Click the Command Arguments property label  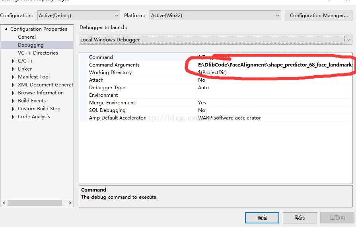click(x=114, y=65)
